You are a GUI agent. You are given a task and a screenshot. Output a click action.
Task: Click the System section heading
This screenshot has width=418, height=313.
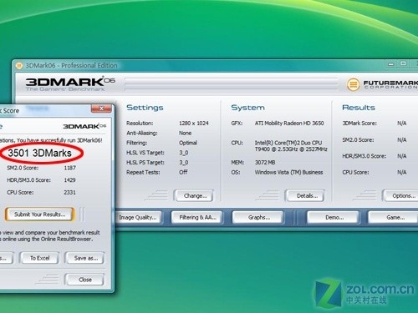[247, 108]
